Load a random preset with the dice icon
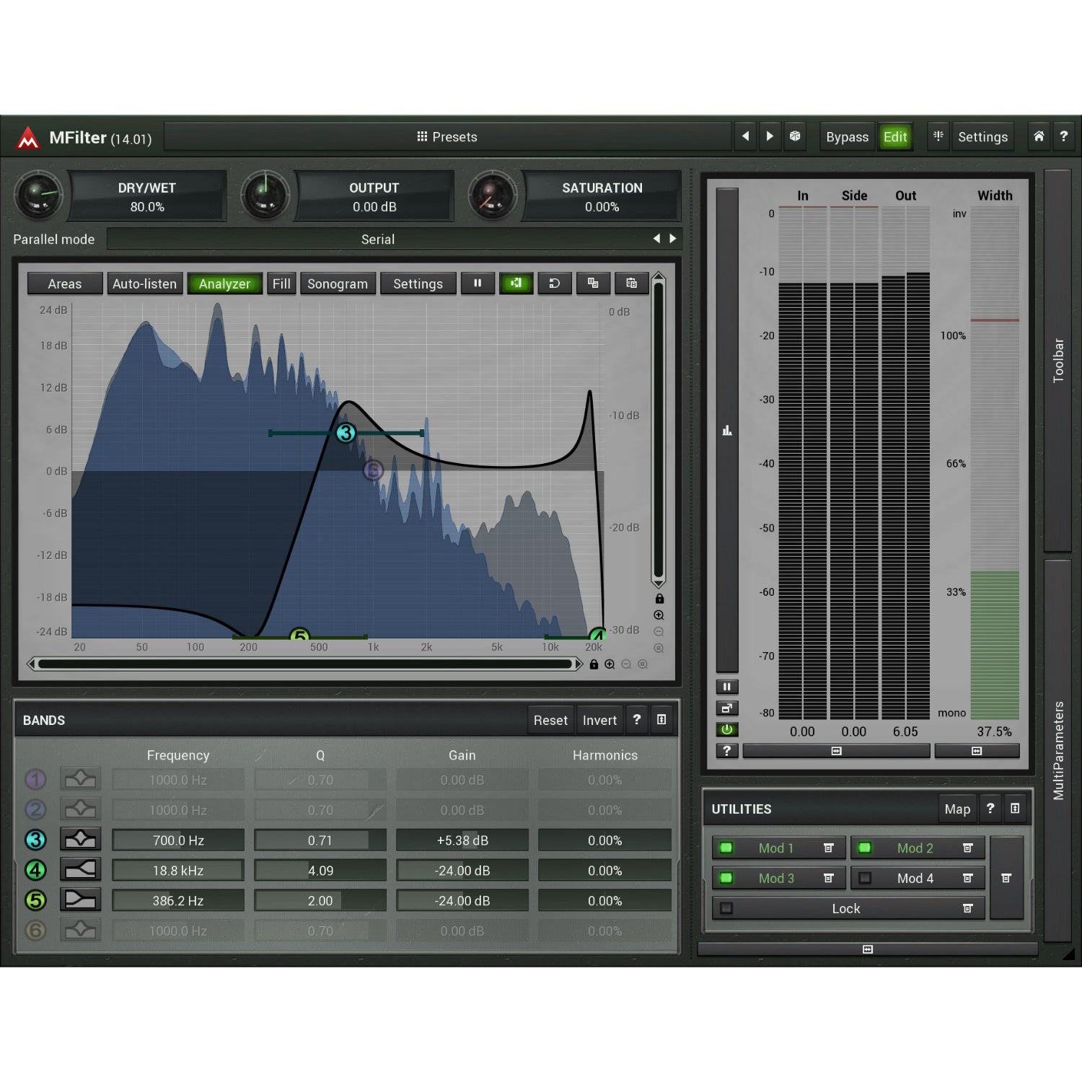 pyautogui.click(x=794, y=136)
